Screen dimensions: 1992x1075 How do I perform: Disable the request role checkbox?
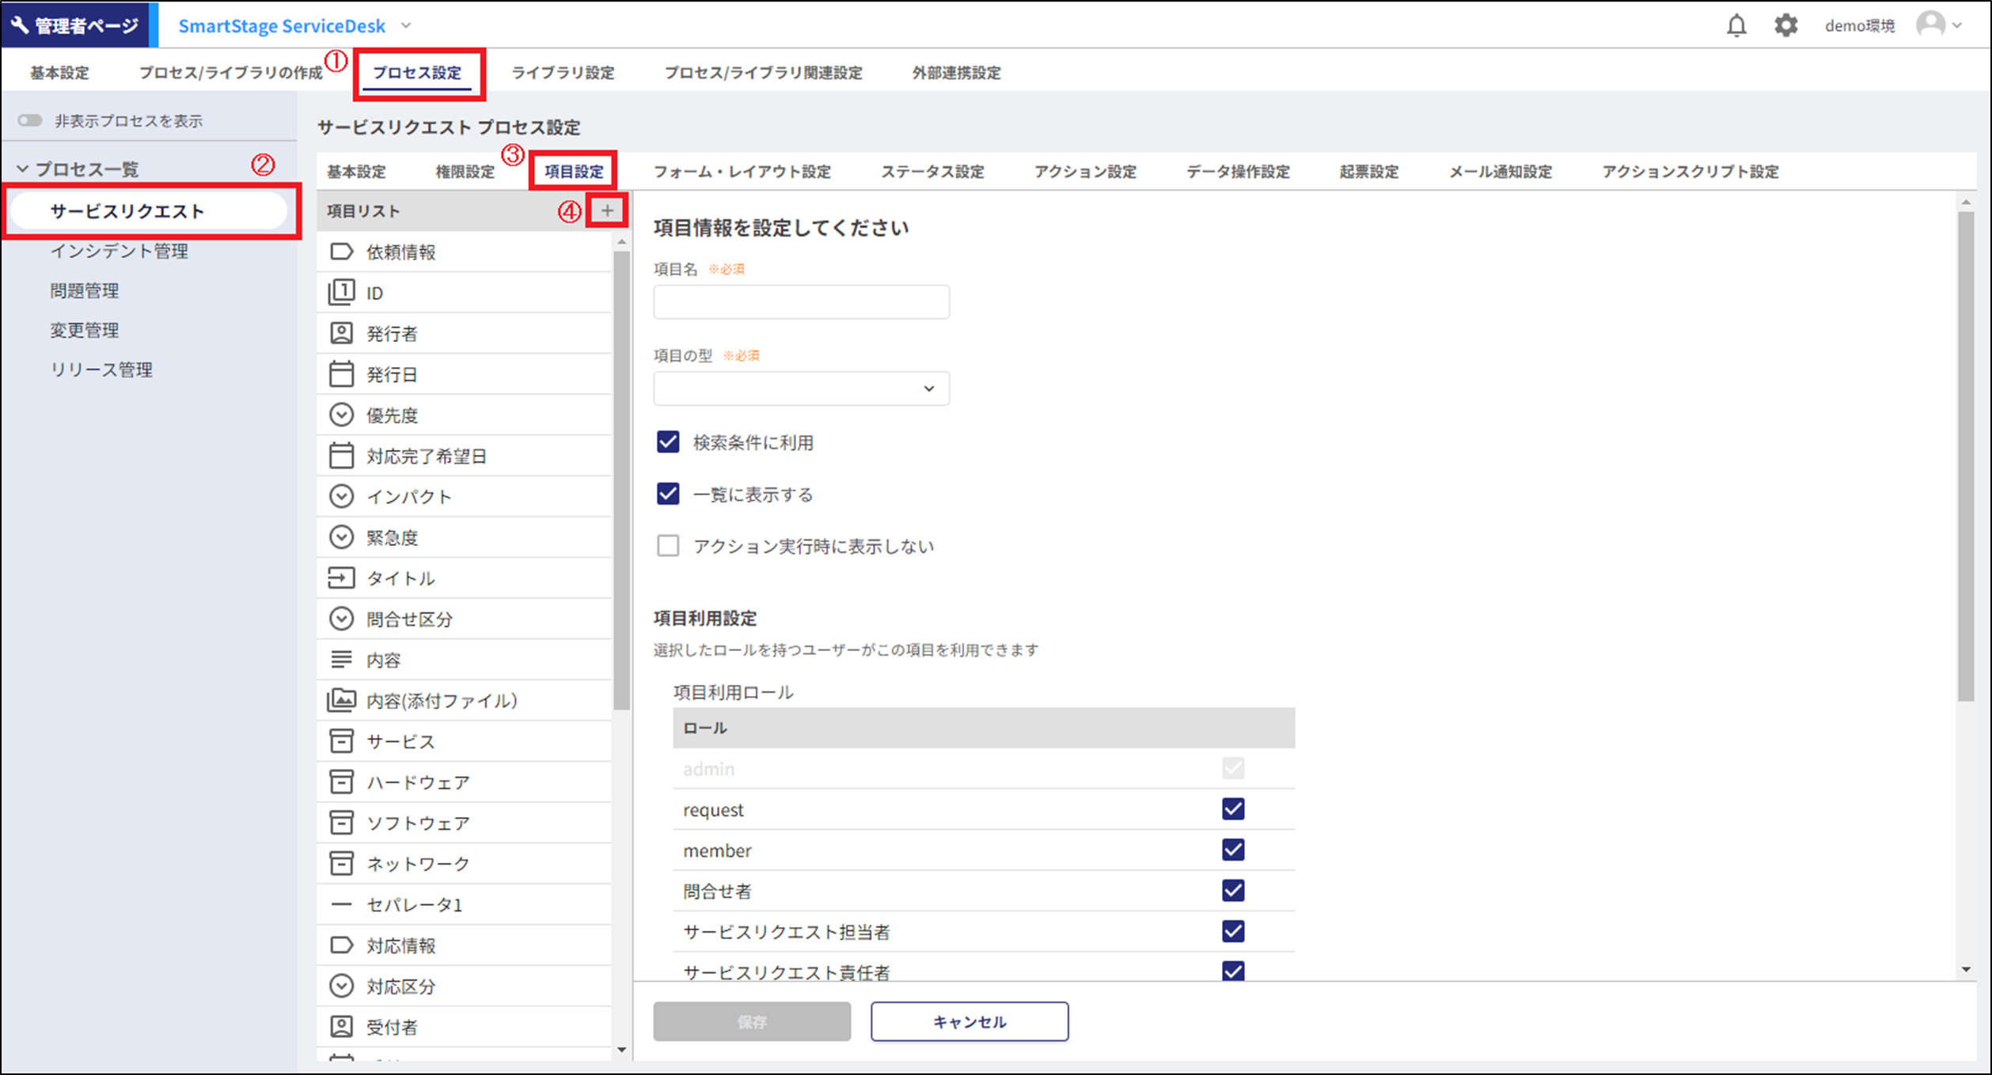(x=1232, y=809)
